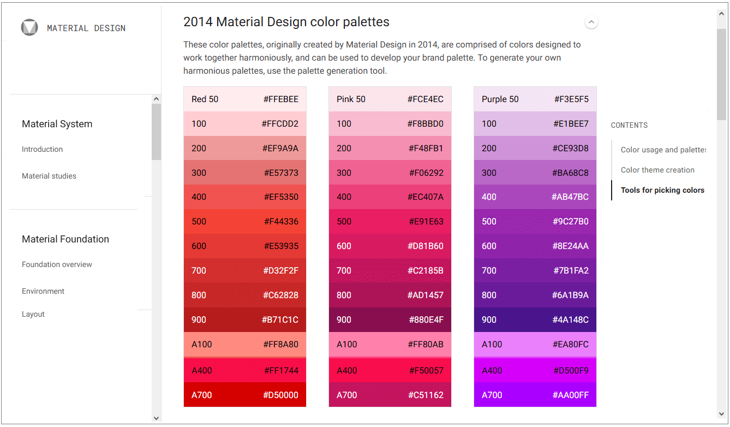Choose Purple 400 swatch #AB47BC
The height and width of the screenshot is (427, 730).
tap(535, 197)
